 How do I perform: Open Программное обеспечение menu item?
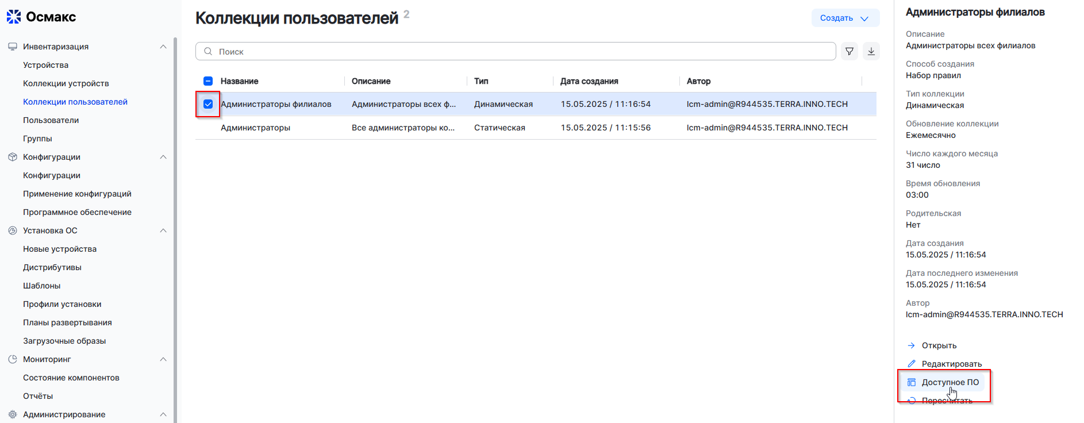(77, 212)
